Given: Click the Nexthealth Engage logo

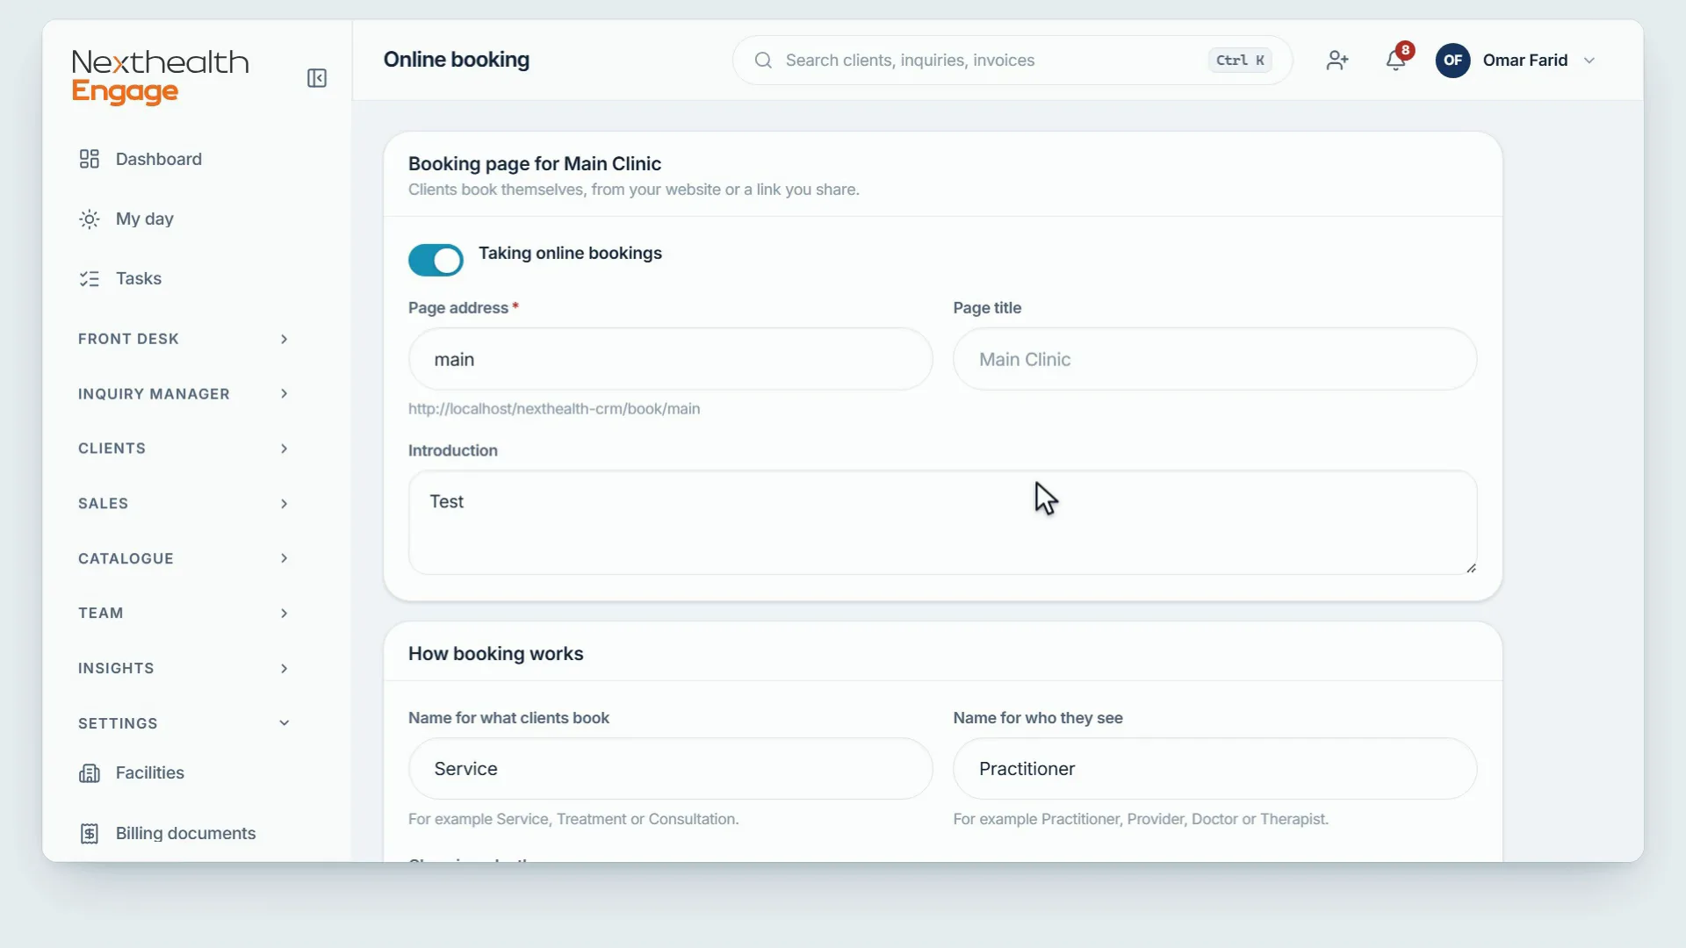Looking at the screenshot, I should click(161, 76).
